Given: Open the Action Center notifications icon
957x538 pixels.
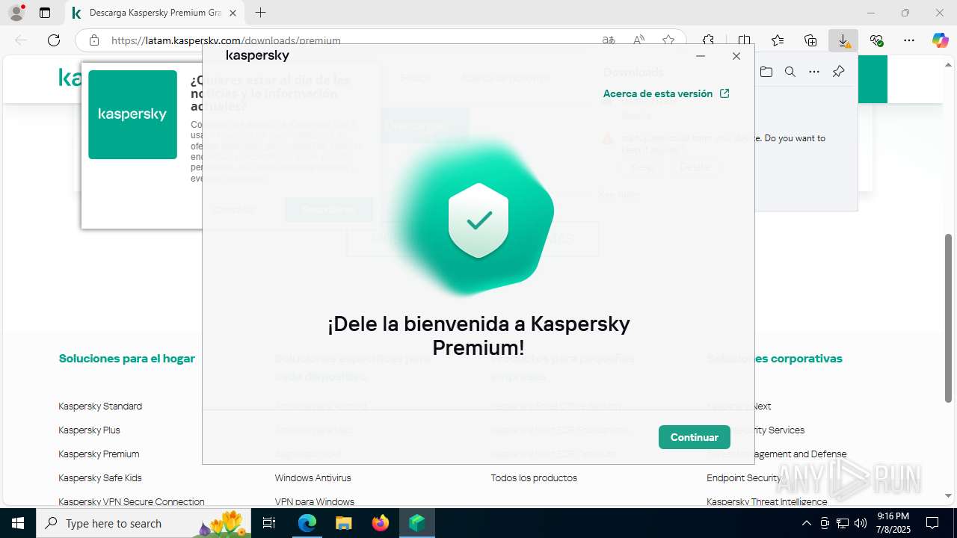Looking at the screenshot, I should [932, 523].
